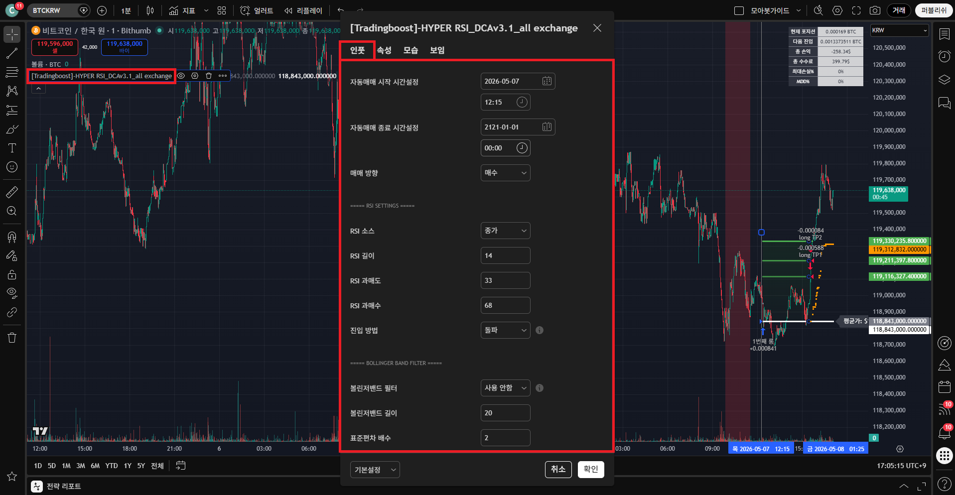Open the pattern drawing tool group
The width and height of the screenshot is (955, 495).
(12, 91)
